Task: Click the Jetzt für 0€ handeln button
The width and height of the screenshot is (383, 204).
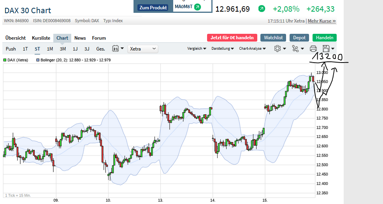Action: pyautogui.click(x=232, y=38)
